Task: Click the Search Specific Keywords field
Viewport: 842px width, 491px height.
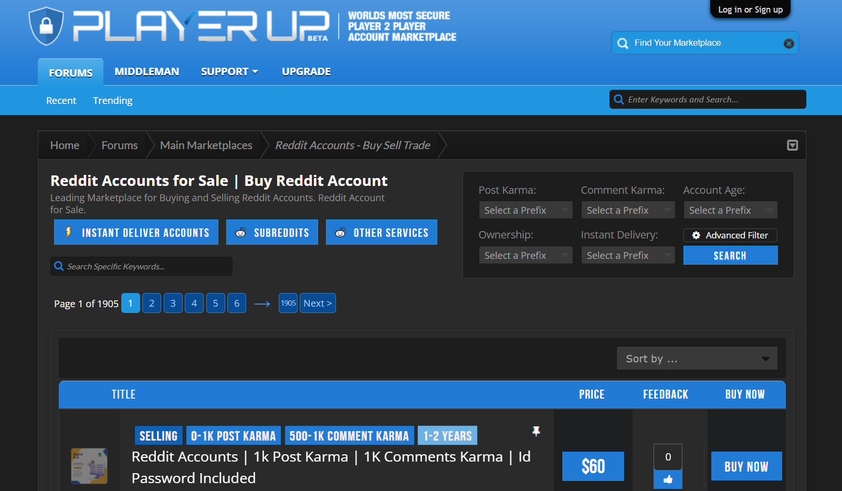Action: (x=141, y=266)
